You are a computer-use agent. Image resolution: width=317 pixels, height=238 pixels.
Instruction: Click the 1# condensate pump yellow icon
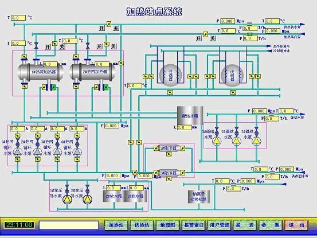[x=217, y=141]
